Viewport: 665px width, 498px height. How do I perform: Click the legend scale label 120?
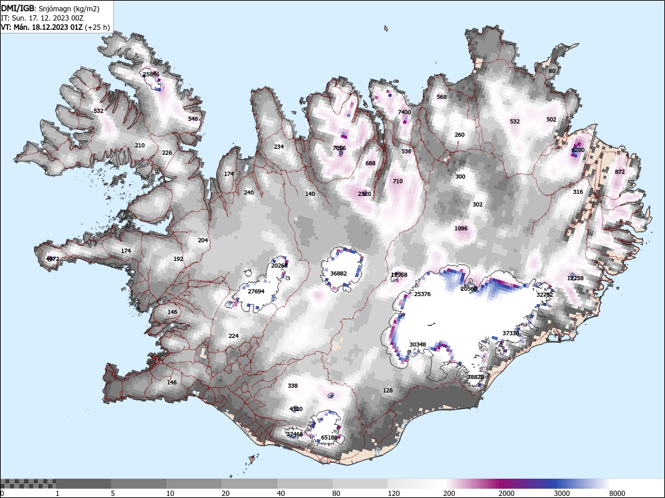394,493
